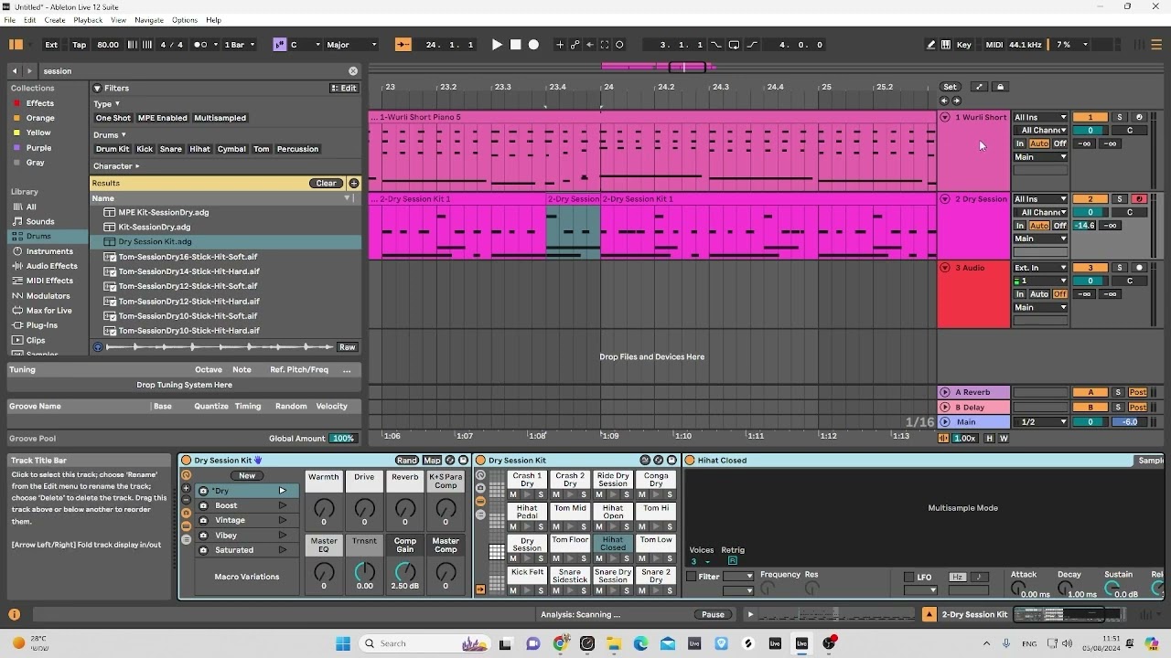This screenshot has width=1171, height=658.
Task: Pause the analysis scanning
Action: click(x=713, y=615)
